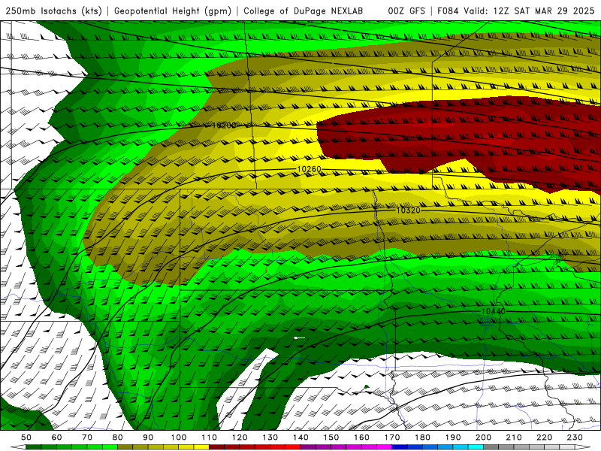
Task: Click the 130 knot colorbar label
Action: click(270, 437)
